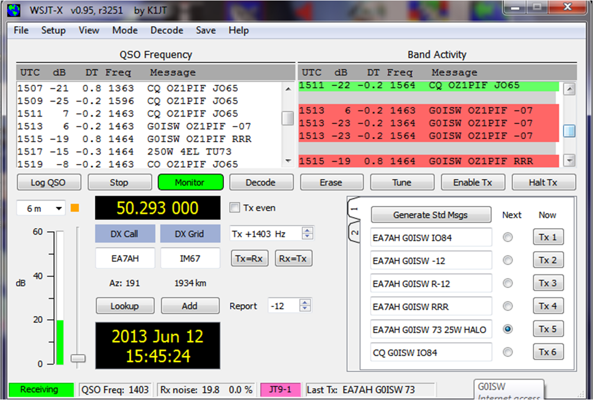Click the orange band indicator square
Viewport: 593px width, 400px height.
click(x=75, y=208)
